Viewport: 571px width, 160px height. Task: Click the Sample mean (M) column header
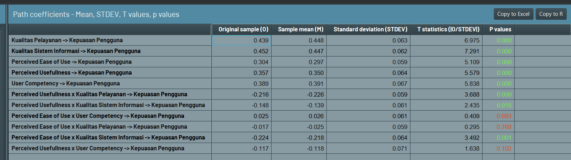coord(300,29)
